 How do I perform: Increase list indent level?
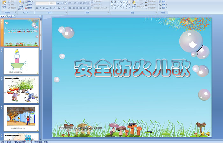(84, 3)
